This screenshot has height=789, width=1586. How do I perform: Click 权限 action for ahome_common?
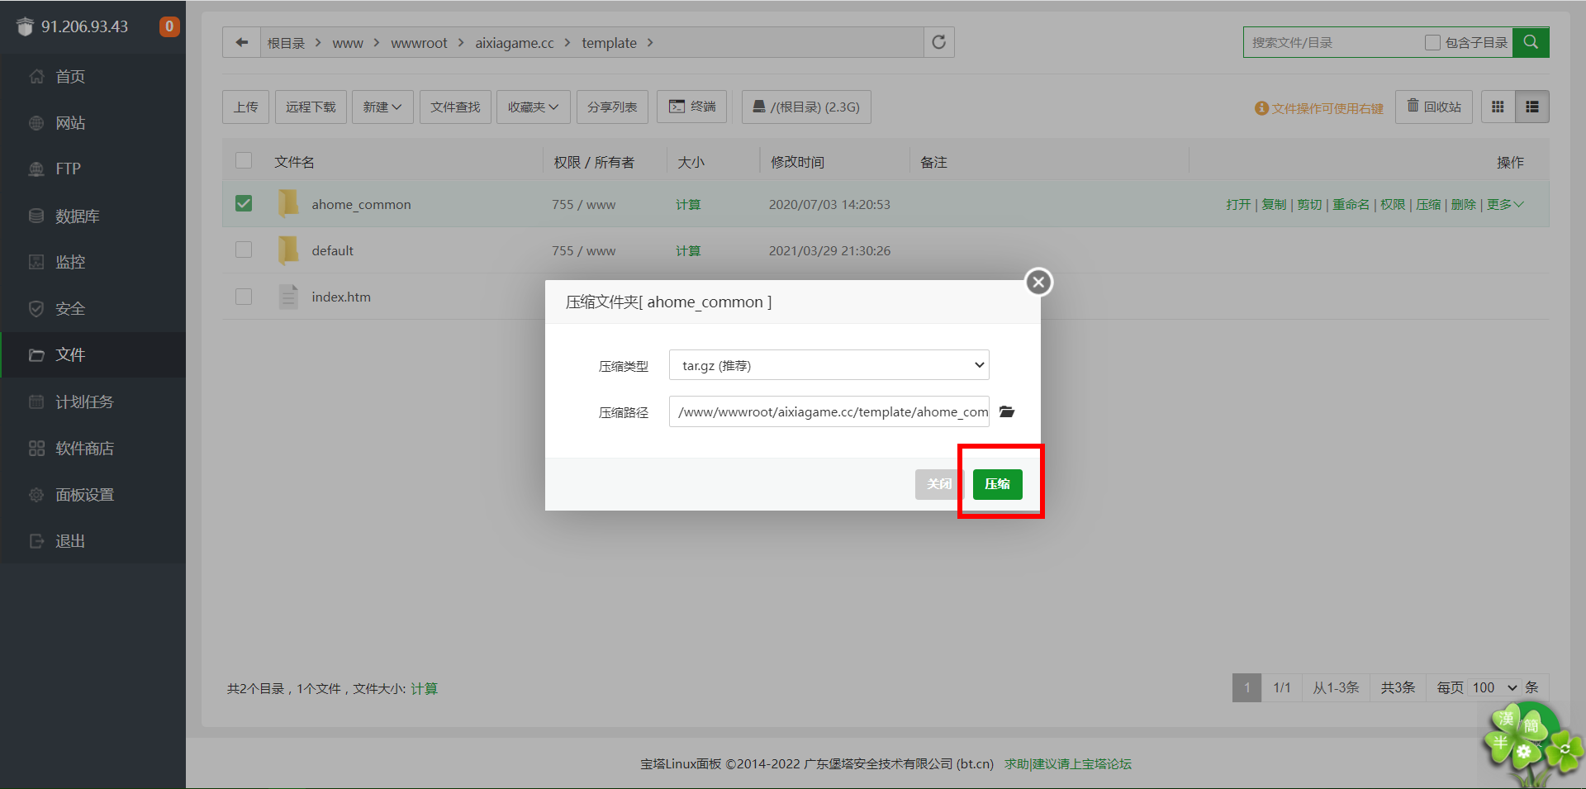[x=1393, y=204]
